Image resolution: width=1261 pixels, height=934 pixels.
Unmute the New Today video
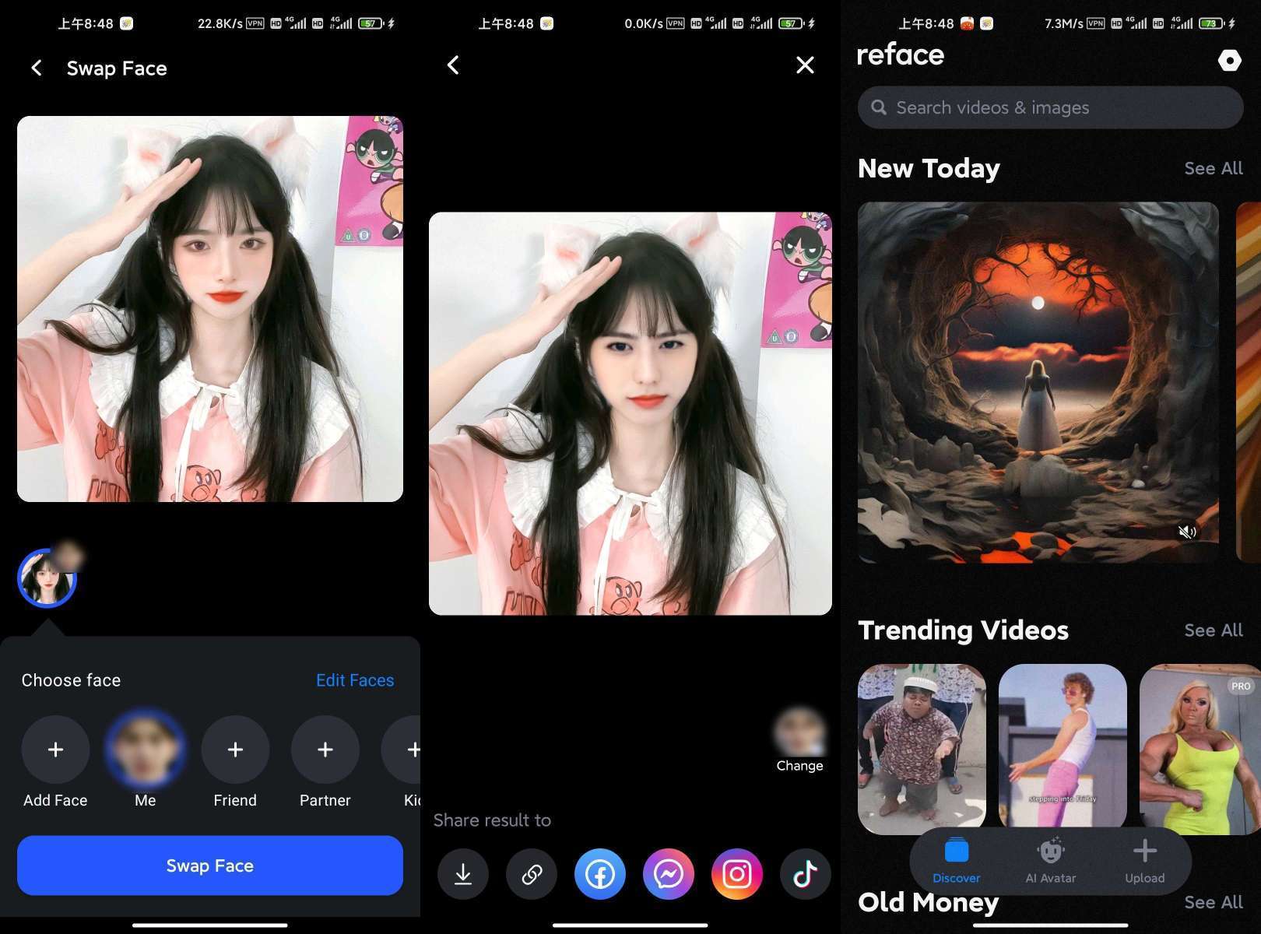[x=1187, y=532]
